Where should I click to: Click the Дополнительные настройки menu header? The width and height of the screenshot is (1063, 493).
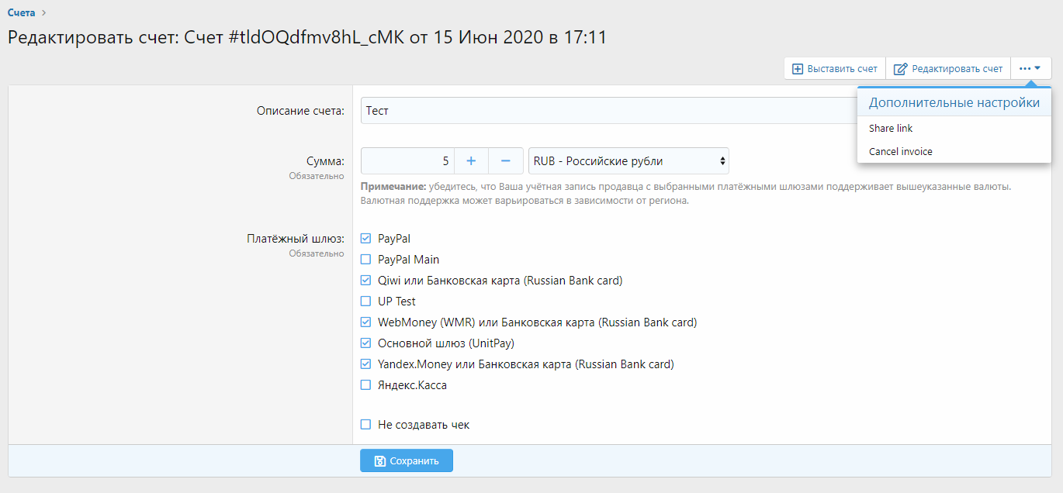coord(954,102)
